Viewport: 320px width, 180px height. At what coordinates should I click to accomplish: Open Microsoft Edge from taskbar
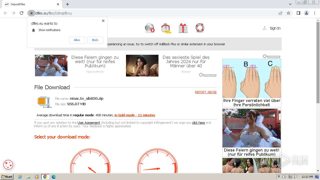[54, 177]
